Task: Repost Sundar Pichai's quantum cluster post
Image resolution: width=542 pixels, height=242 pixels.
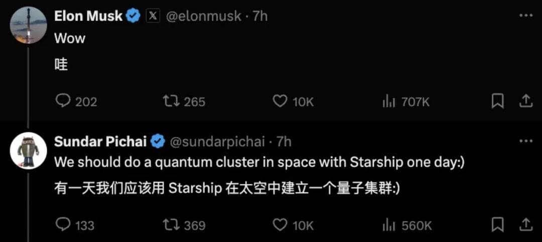Action: tap(171, 225)
